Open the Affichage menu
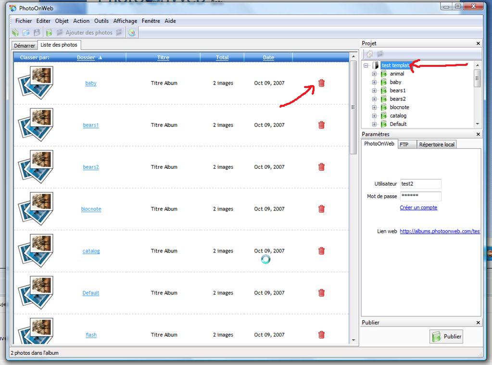492x365 pixels. (x=125, y=21)
